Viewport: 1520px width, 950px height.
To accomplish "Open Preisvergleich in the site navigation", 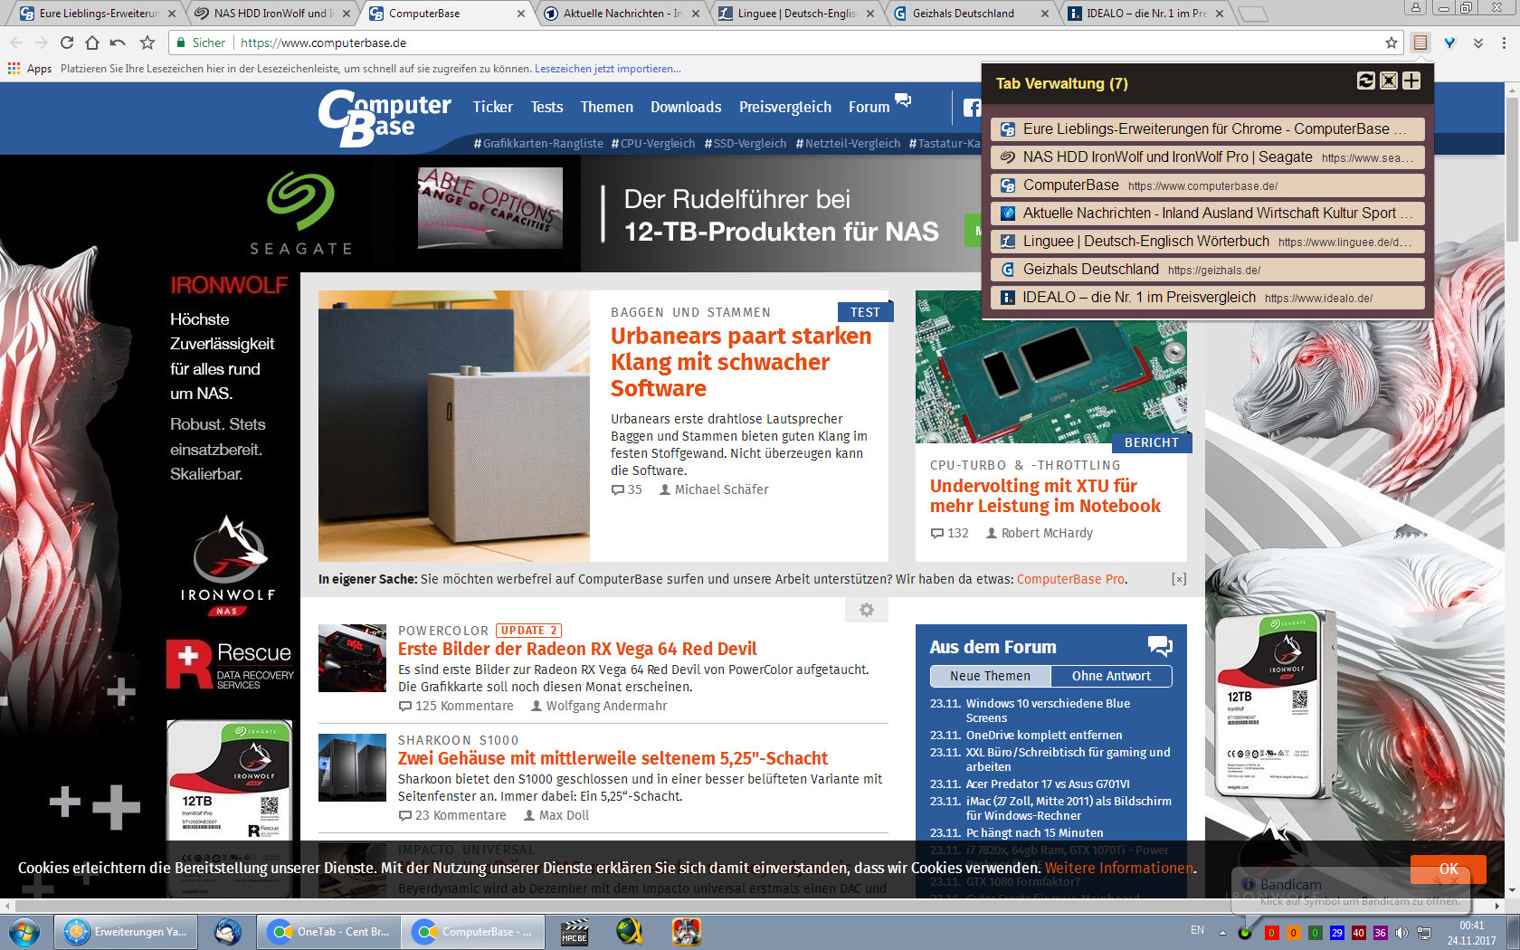I will click(785, 107).
